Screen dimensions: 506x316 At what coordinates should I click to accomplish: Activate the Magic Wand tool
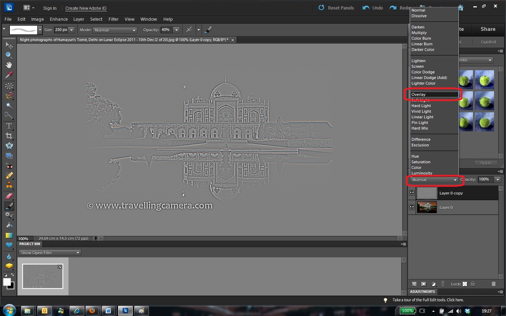[x=9, y=106]
